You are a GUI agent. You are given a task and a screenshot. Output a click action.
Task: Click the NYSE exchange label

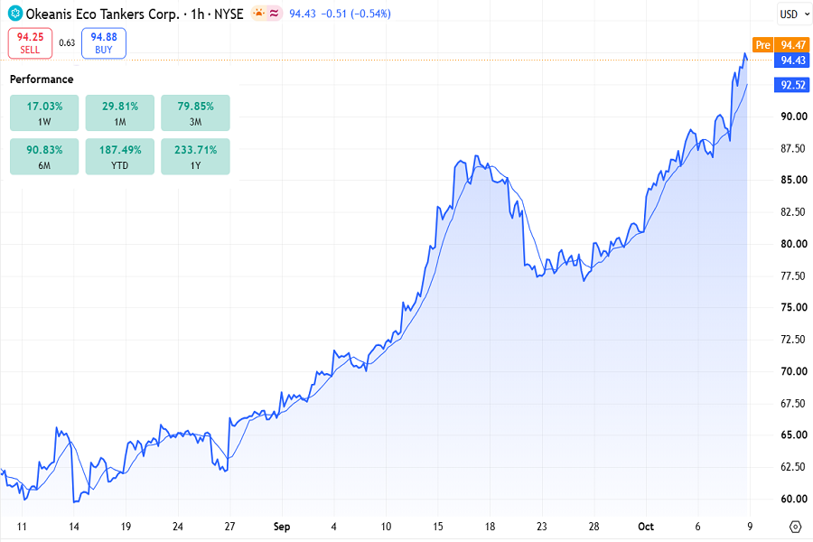pyautogui.click(x=229, y=14)
